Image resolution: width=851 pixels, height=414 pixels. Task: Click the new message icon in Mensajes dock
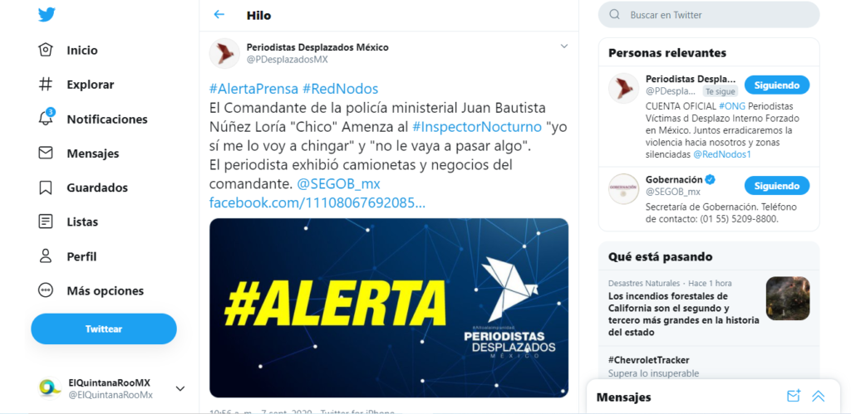794,396
